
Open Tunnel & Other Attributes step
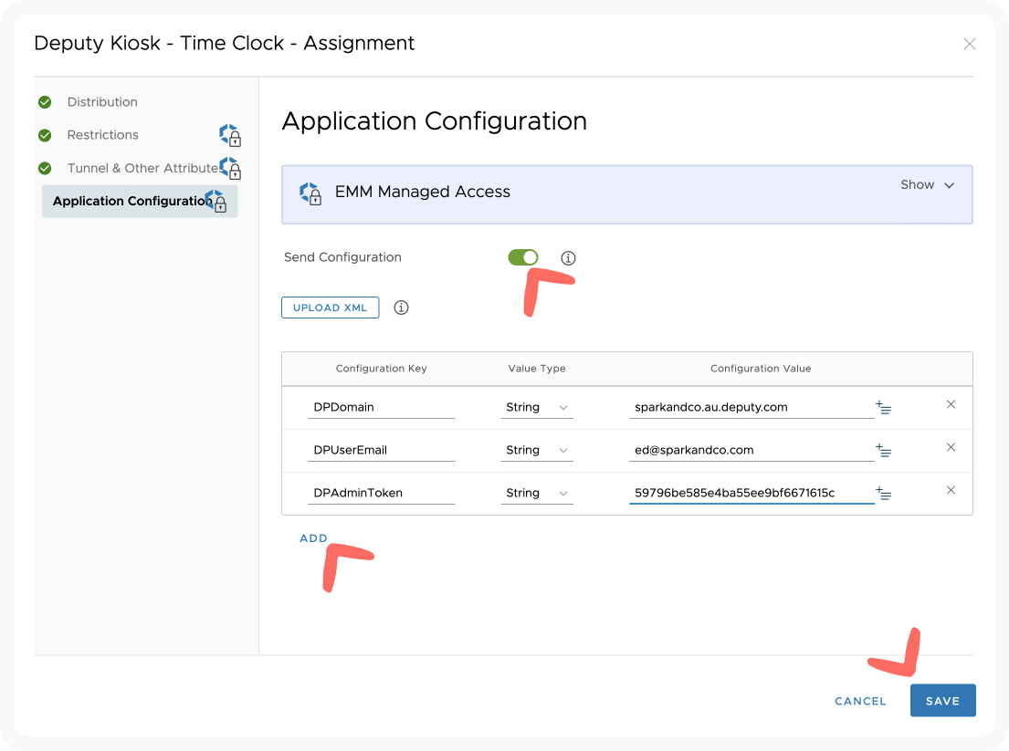[x=142, y=168]
